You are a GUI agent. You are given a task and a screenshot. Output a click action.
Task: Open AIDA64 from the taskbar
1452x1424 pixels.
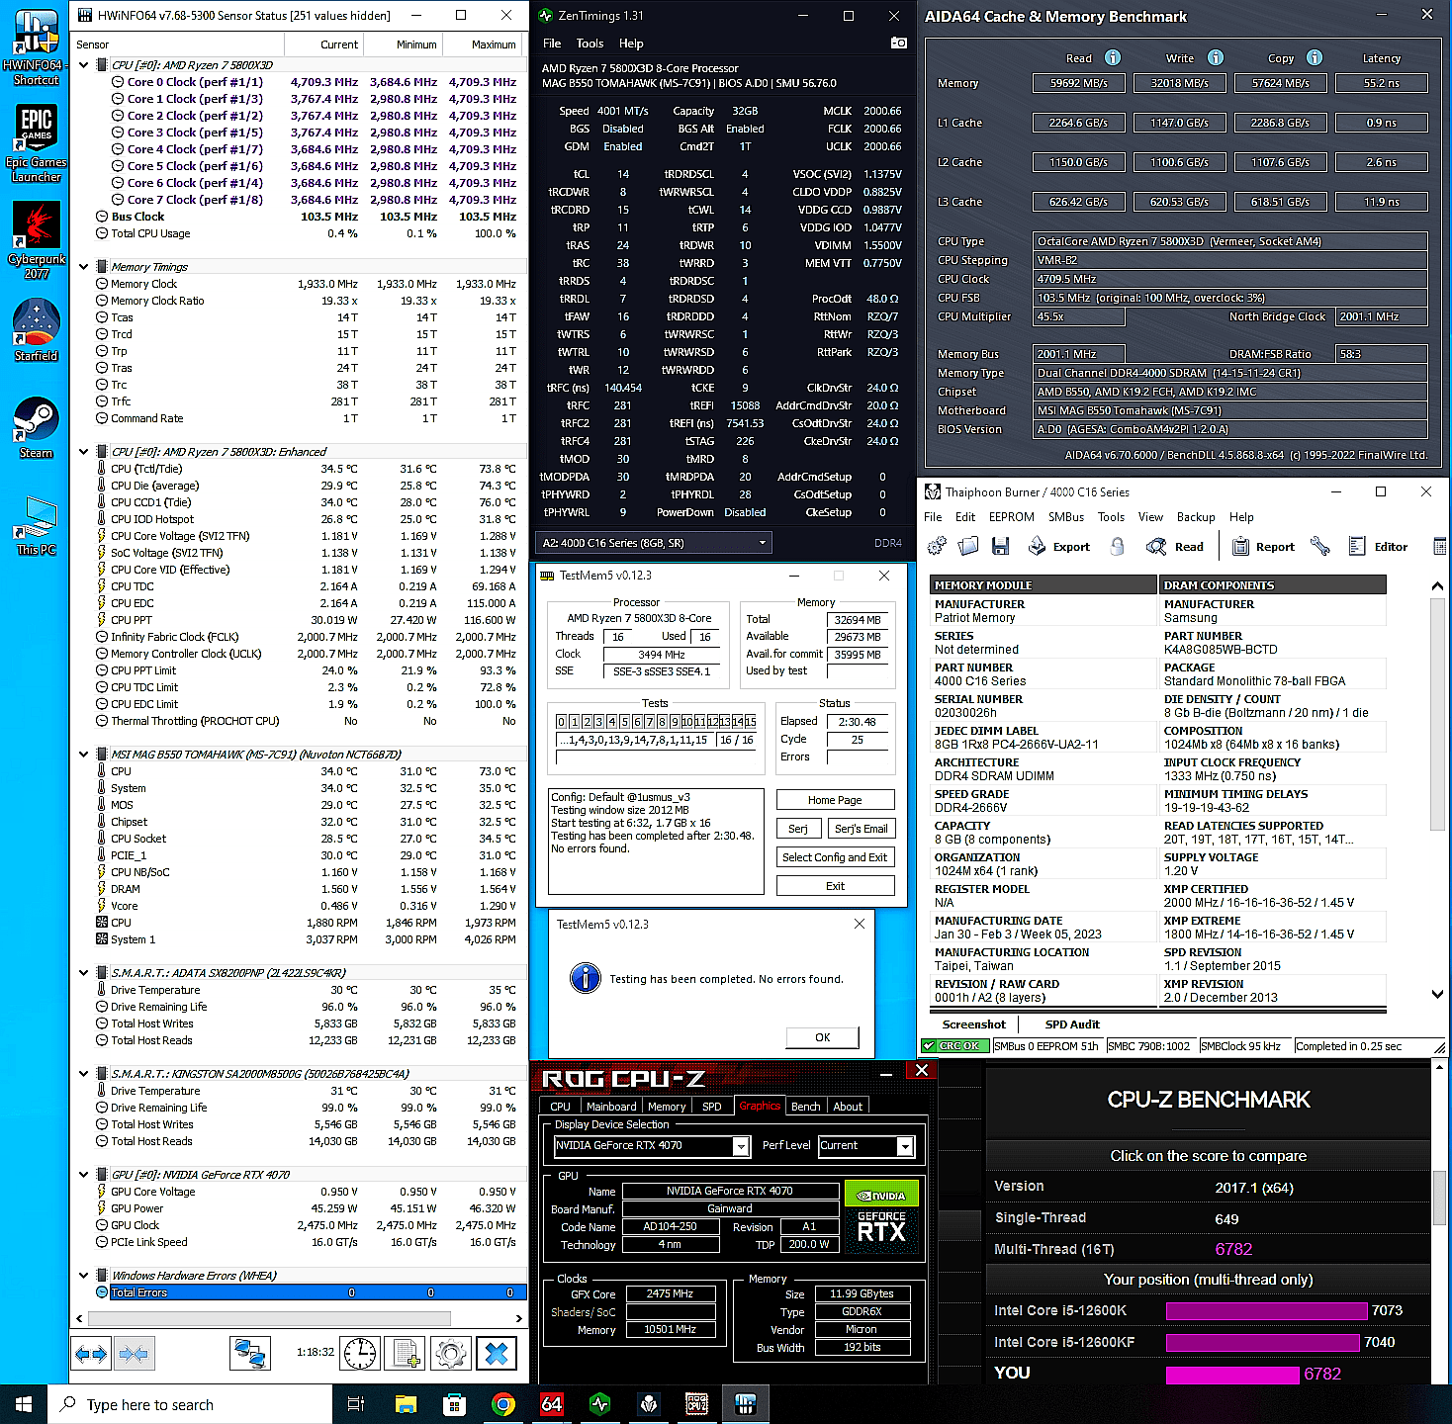click(551, 1404)
